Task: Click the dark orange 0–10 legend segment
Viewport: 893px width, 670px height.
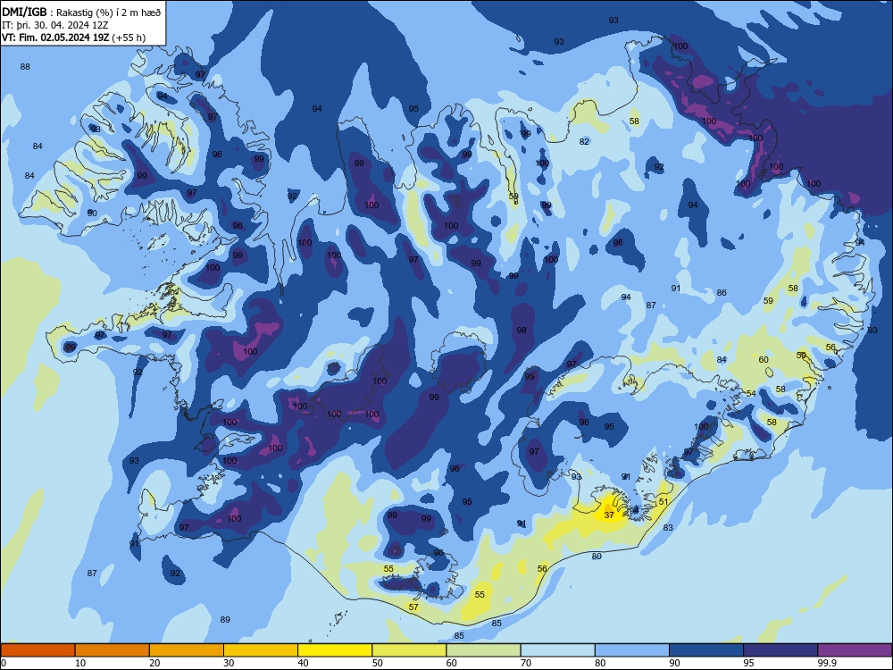Action: click(38, 650)
